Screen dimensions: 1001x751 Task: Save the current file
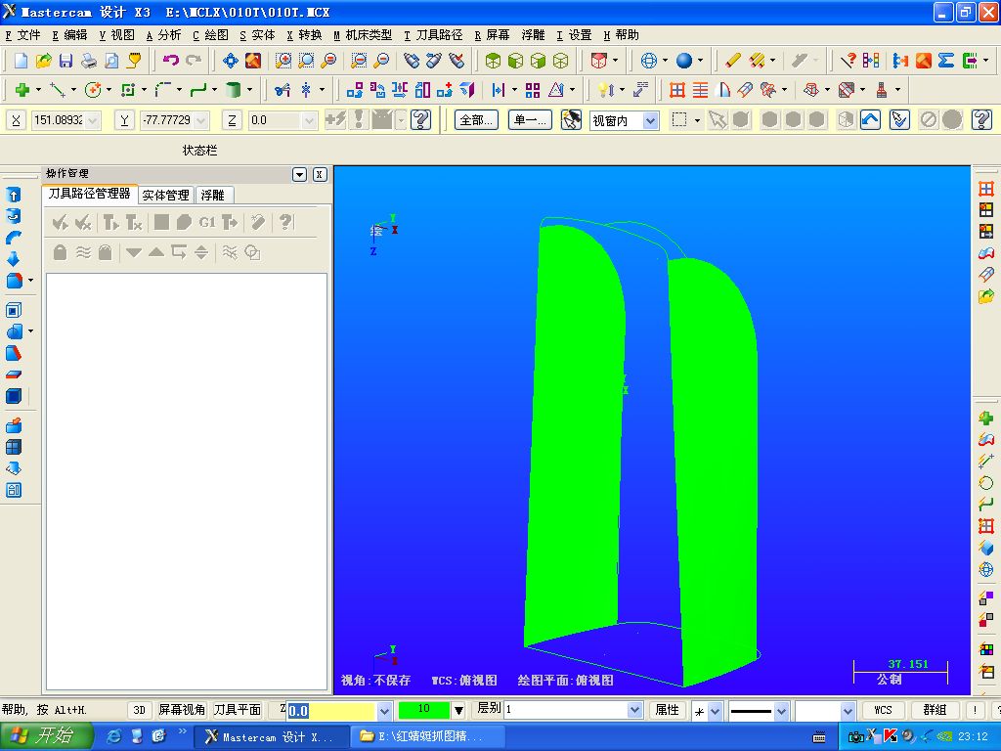(x=65, y=61)
